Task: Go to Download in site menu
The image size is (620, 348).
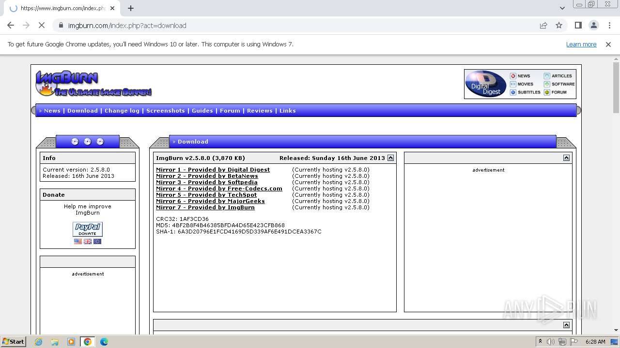Action: (x=82, y=111)
